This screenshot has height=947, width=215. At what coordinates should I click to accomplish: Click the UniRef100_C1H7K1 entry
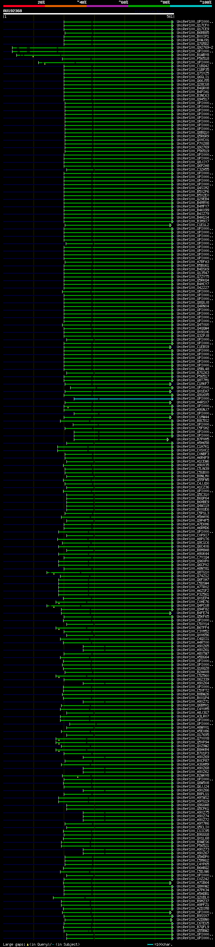coord(193,447)
